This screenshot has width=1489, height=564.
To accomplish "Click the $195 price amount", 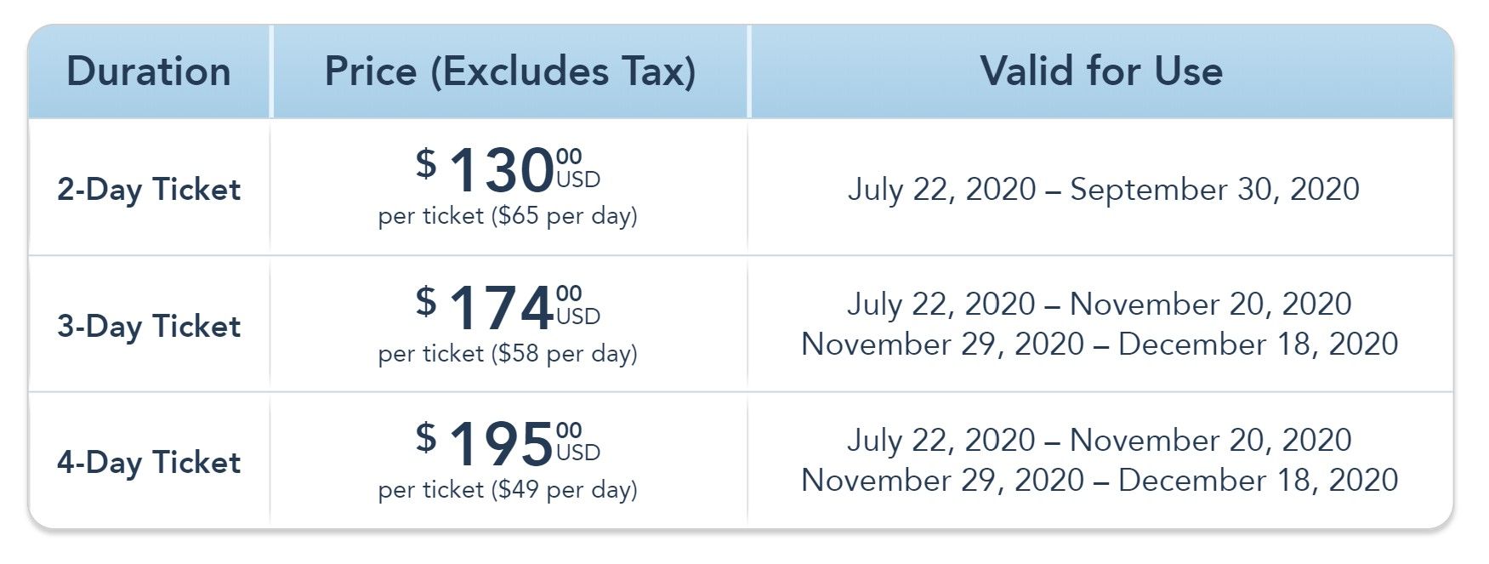I will coord(501,443).
